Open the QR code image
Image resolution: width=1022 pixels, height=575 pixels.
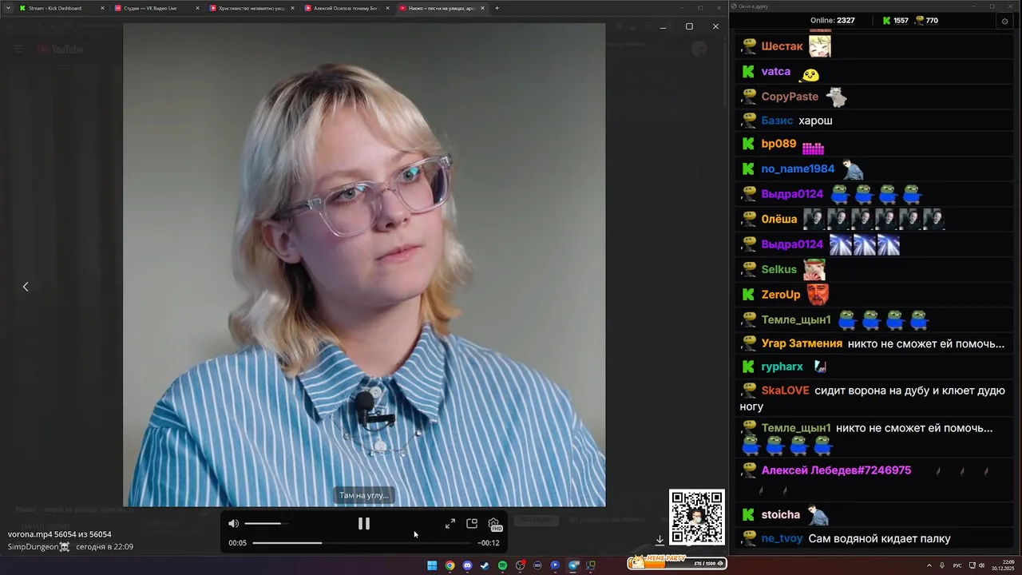pos(697,517)
